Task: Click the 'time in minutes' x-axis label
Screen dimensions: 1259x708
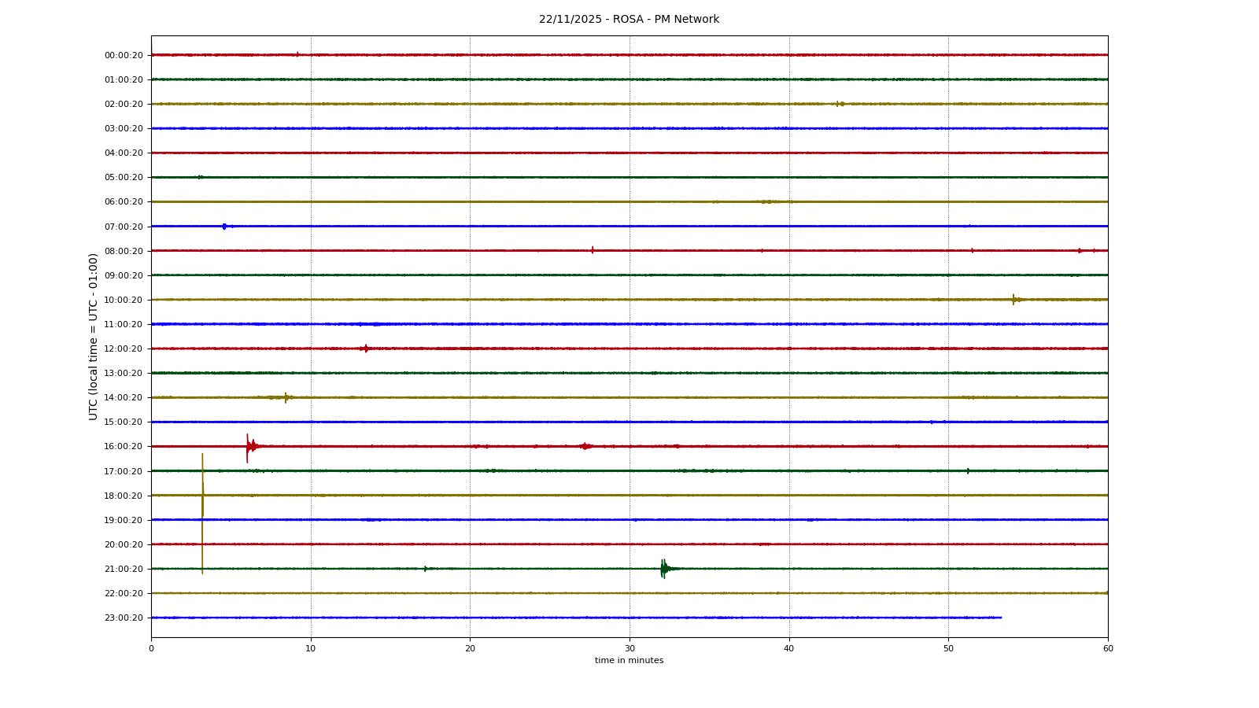Action: [629, 661]
